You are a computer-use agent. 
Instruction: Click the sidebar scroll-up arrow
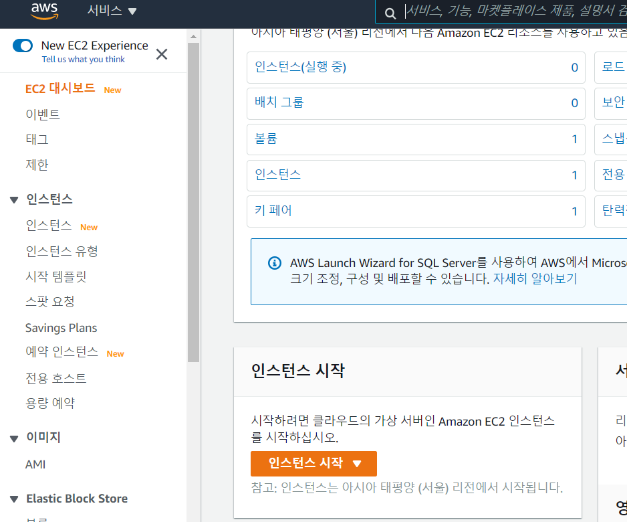[194, 36]
